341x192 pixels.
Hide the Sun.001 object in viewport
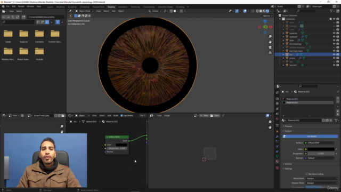coord(334,65)
